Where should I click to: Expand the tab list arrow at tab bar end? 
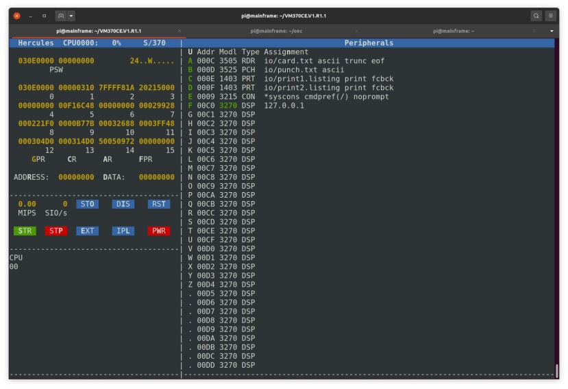click(552, 31)
